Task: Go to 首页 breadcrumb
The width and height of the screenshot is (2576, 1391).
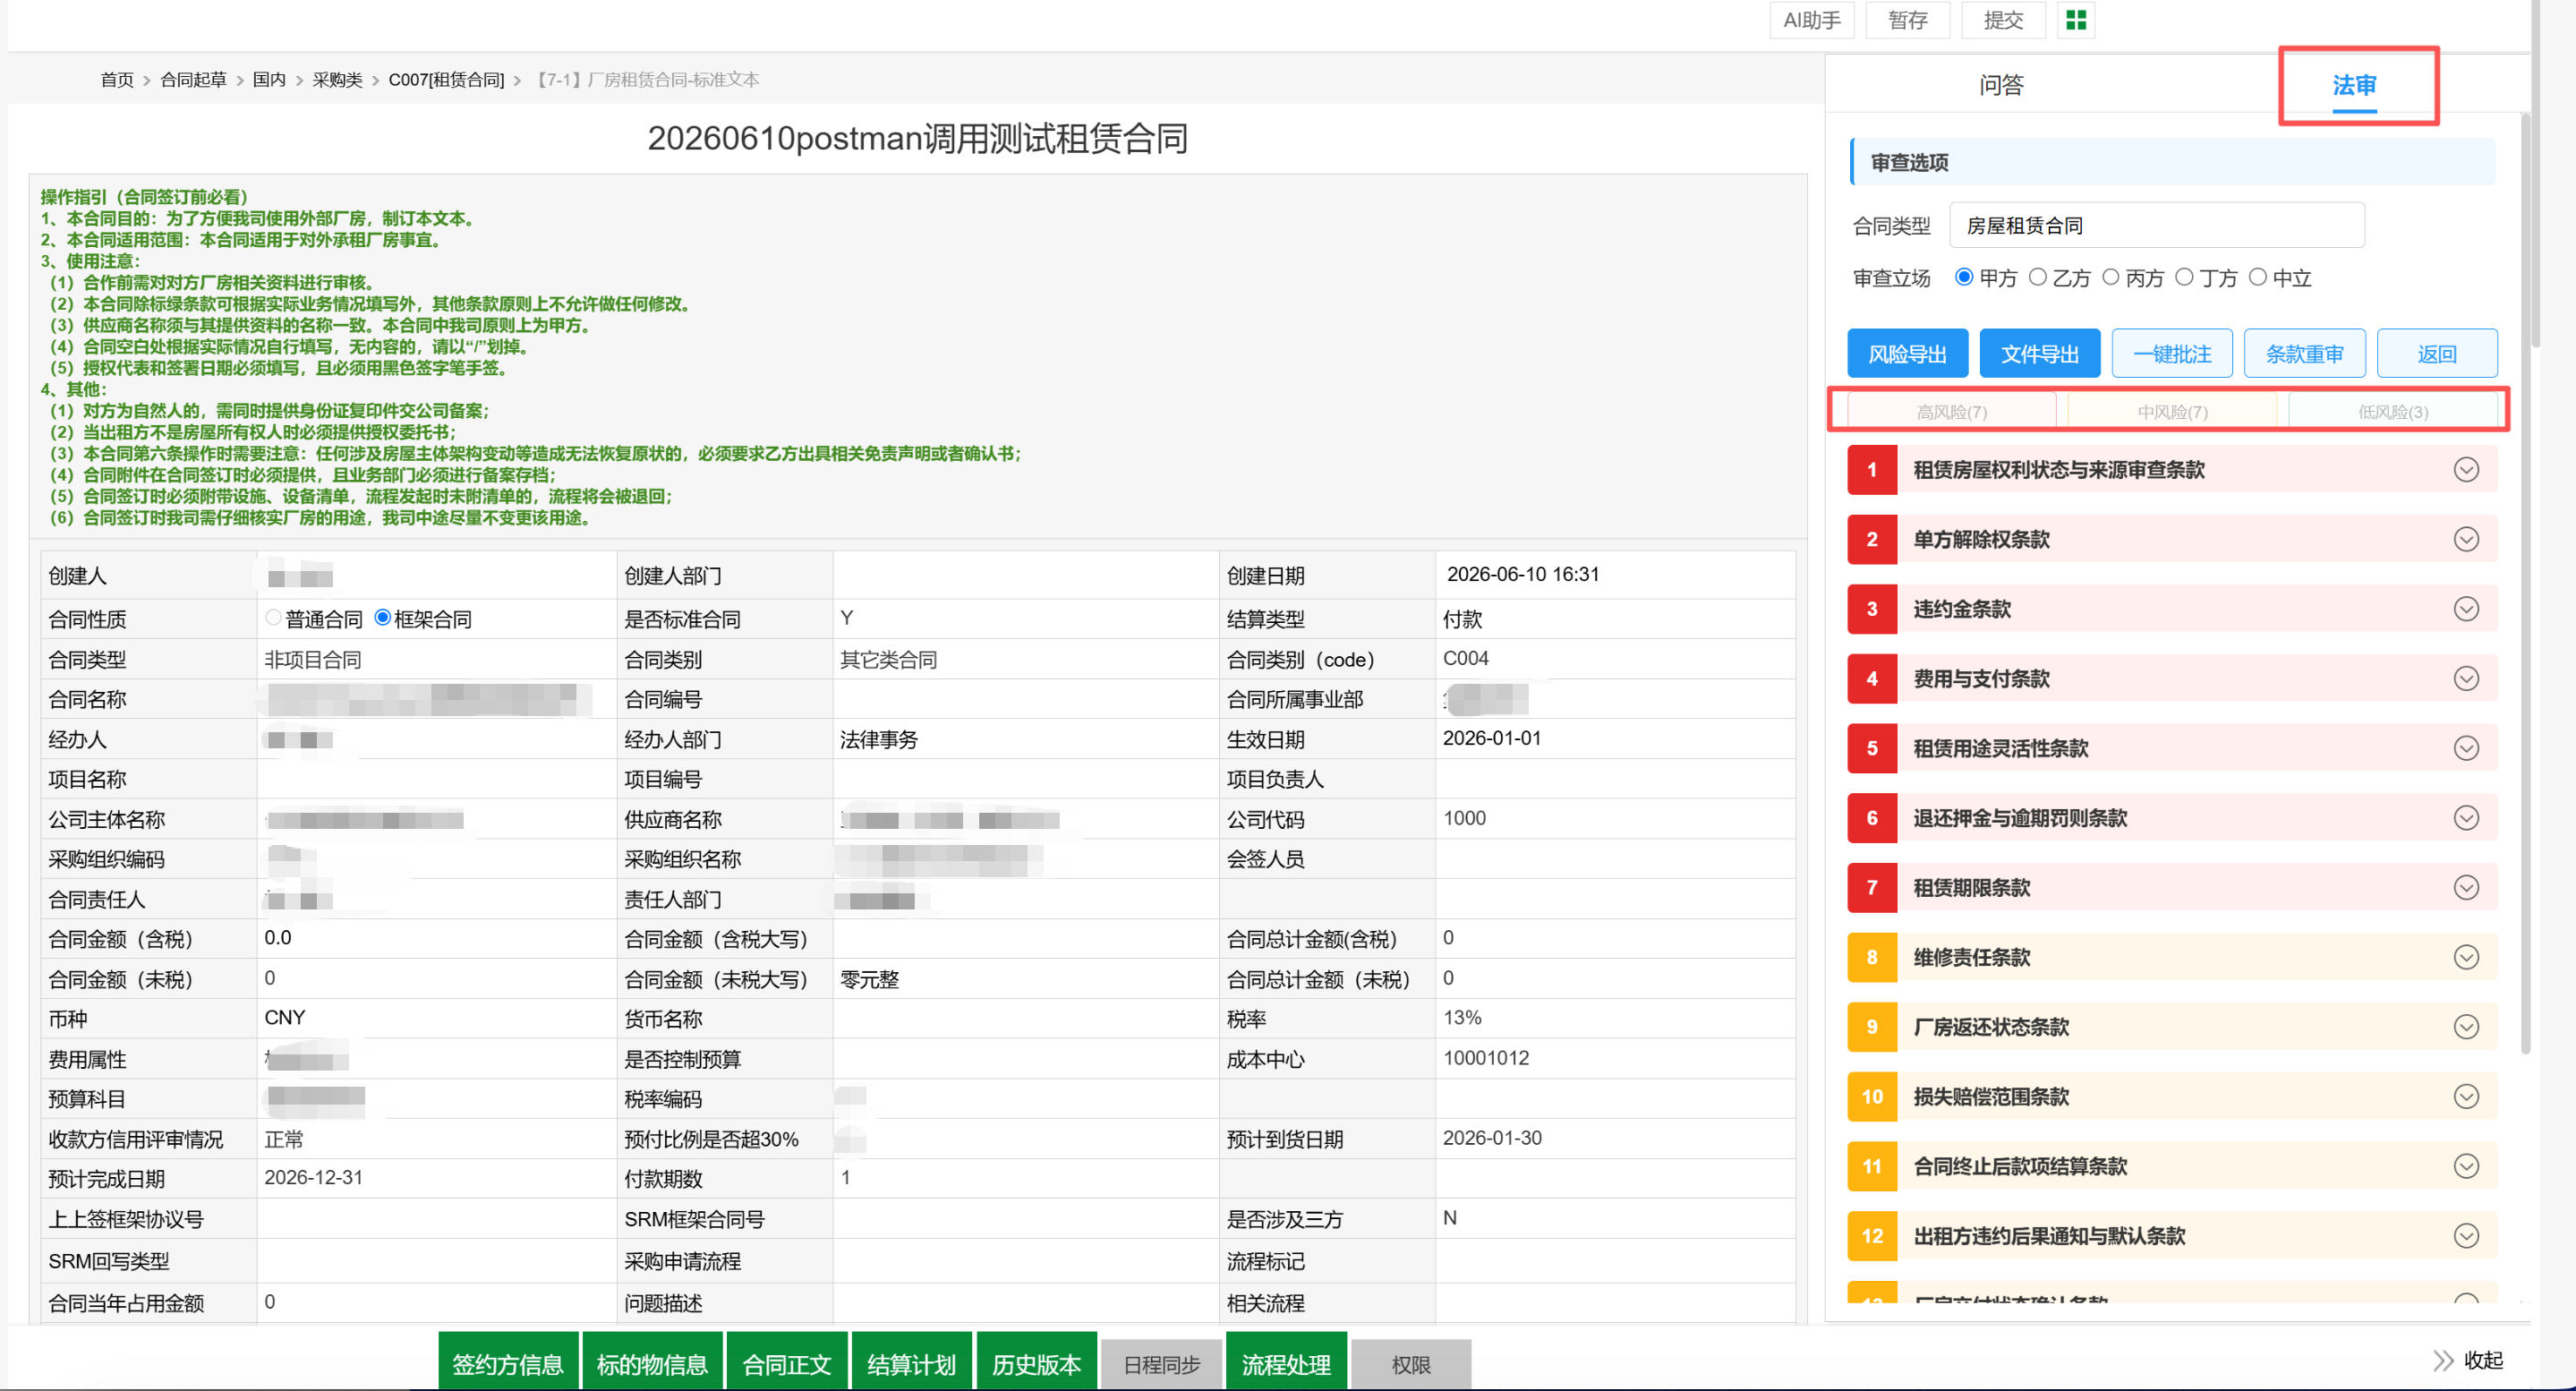Action: click(117, 80)
